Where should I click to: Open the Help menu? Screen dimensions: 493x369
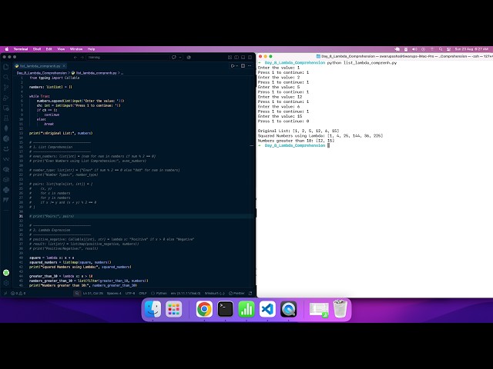pyautogui.click(x=91, y=49)
